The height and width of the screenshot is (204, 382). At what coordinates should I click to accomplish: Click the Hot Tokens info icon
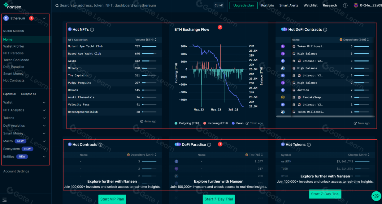[309, 145]
